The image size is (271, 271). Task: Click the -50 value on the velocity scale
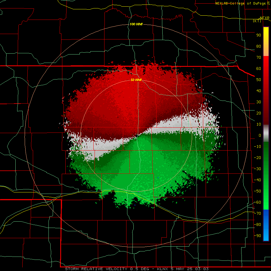click(x=257, y=191)
